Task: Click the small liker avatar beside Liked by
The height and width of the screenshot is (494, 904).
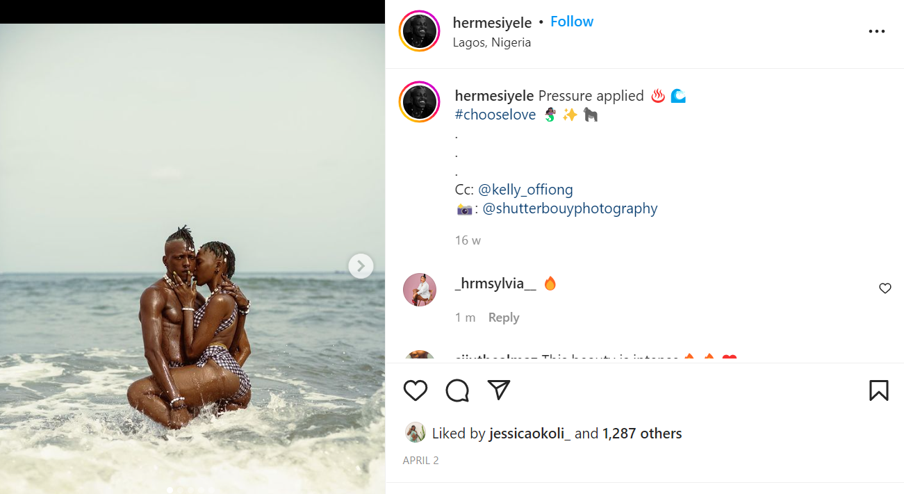Action: click(415, 433)
